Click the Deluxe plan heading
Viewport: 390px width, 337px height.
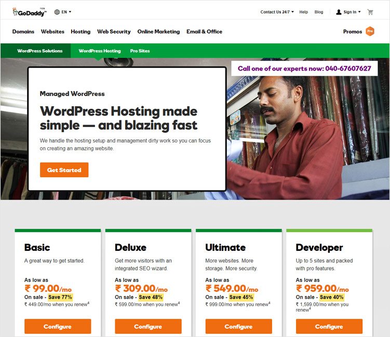coord(130,247)
